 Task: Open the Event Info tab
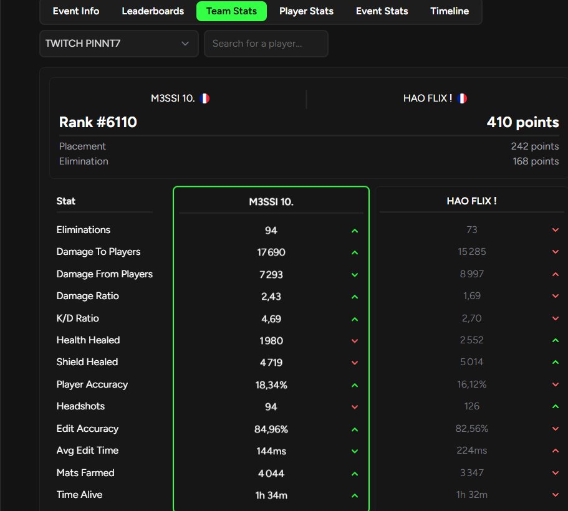pyautogui.click(x=75, y=11)
